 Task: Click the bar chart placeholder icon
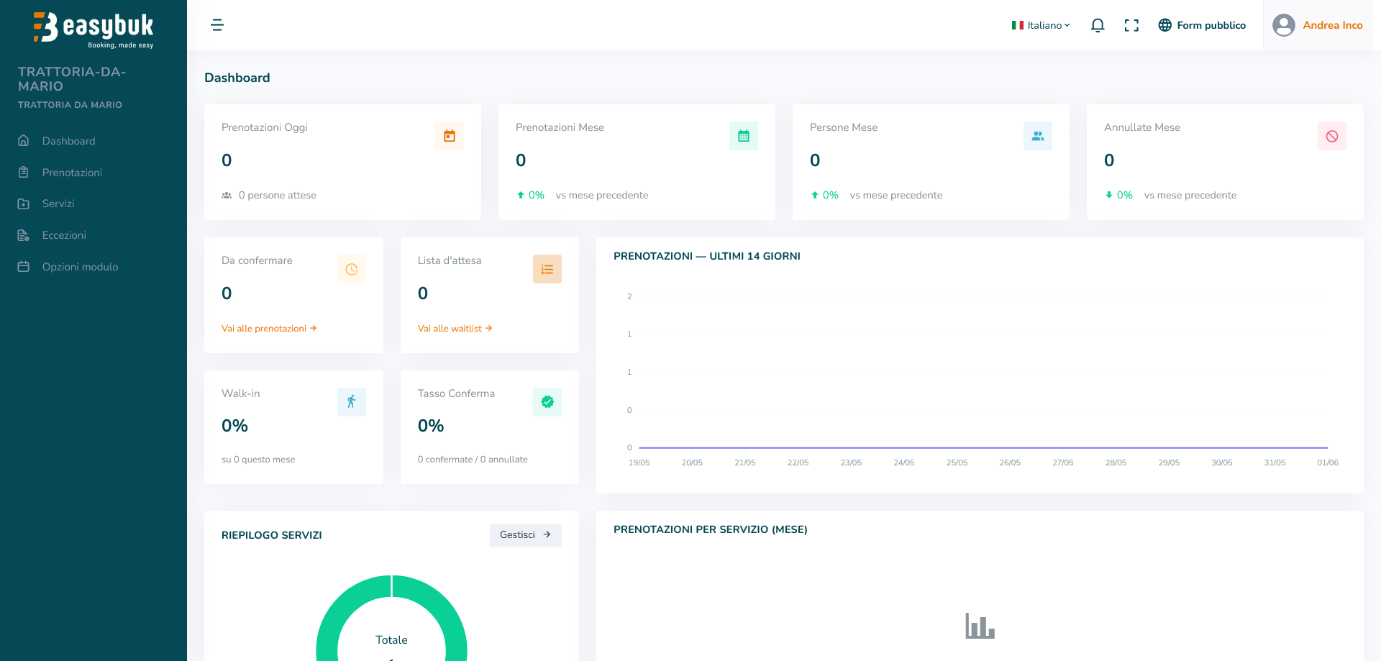[x=980, y=626]
